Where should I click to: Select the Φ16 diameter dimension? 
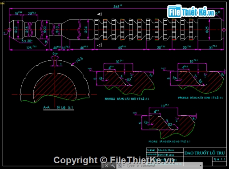click(x=27, y=30)
